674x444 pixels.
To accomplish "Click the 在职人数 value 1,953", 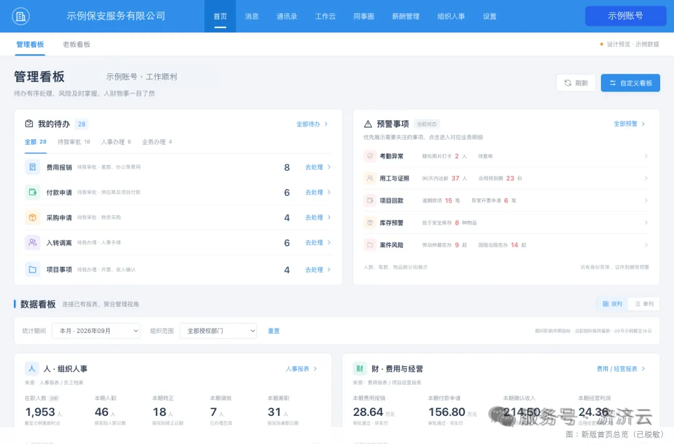I will [x=40, y=412].
